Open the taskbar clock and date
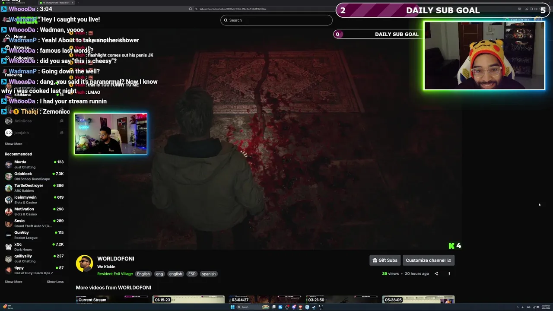 [x=546, y=307]
